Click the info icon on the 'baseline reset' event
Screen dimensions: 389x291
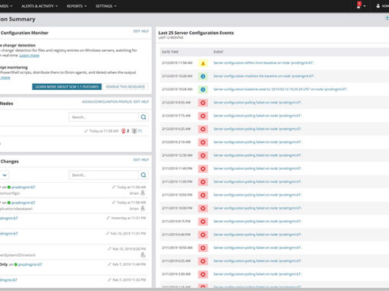tap(203, 89)
